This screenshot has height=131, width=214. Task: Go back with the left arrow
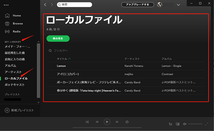click(x=45, y=5)
